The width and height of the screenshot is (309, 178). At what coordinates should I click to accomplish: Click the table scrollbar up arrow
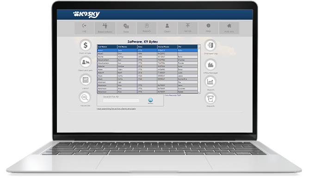point(199,46)
